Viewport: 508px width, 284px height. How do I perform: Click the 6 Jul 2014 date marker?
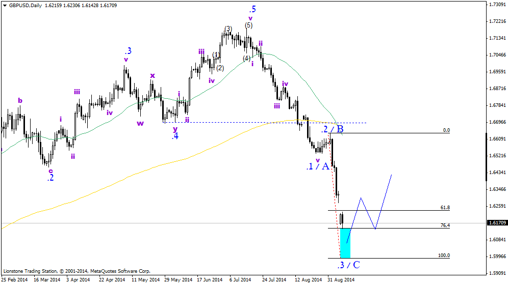pos(240,279)
